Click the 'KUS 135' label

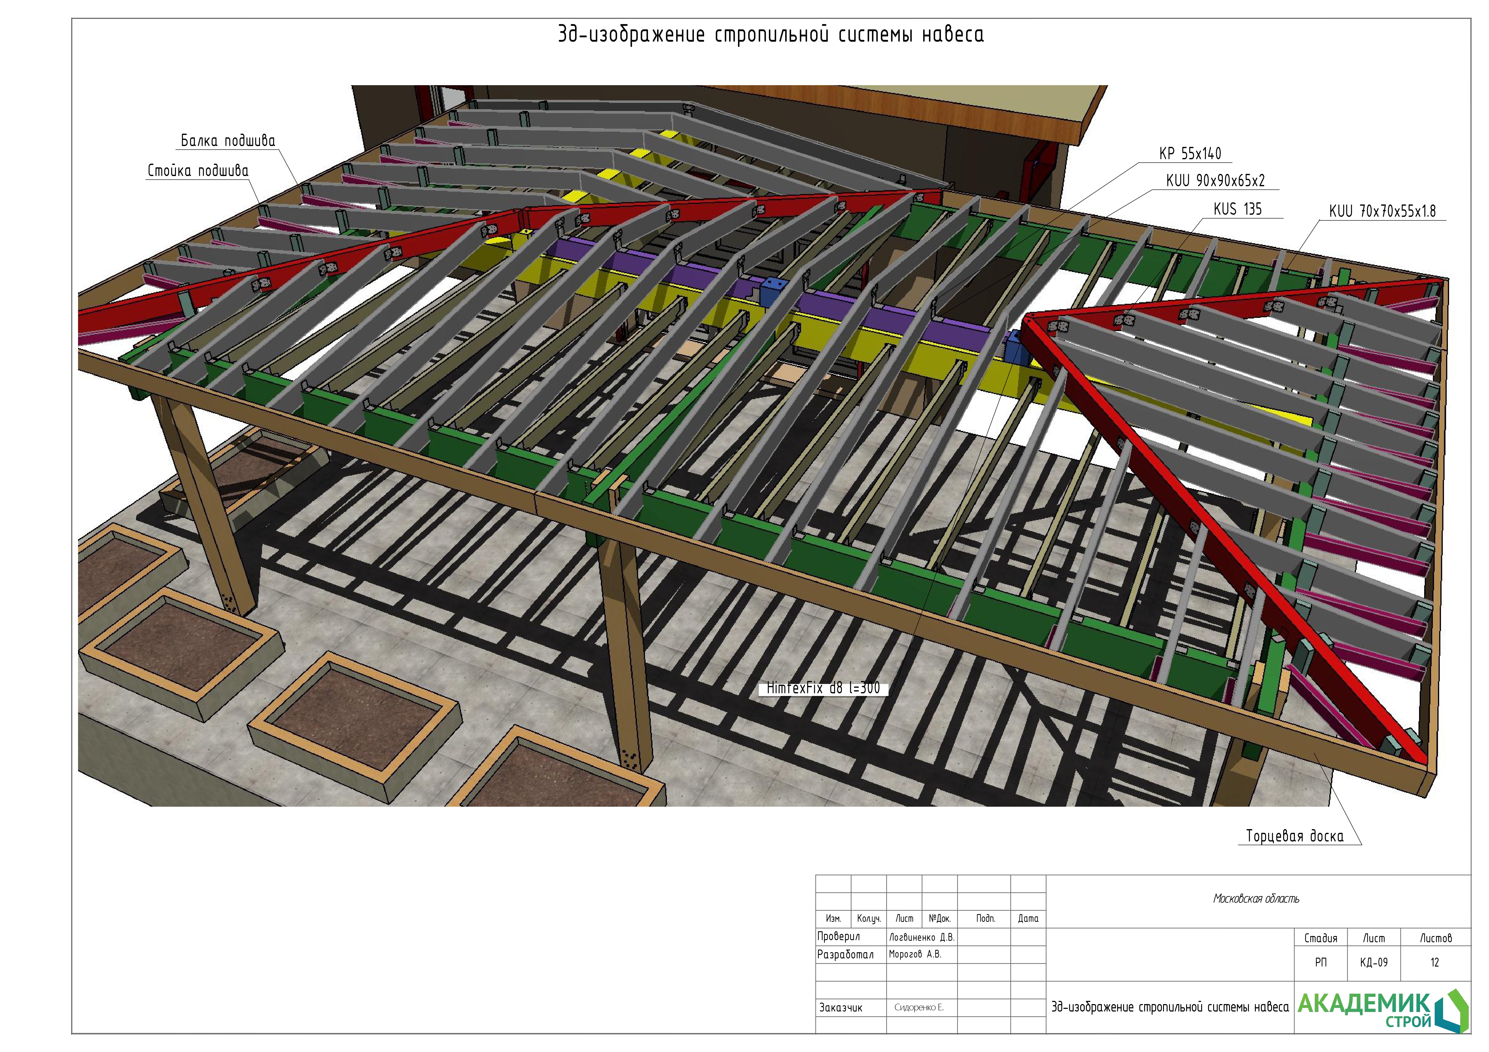[x=1237, y=209]
